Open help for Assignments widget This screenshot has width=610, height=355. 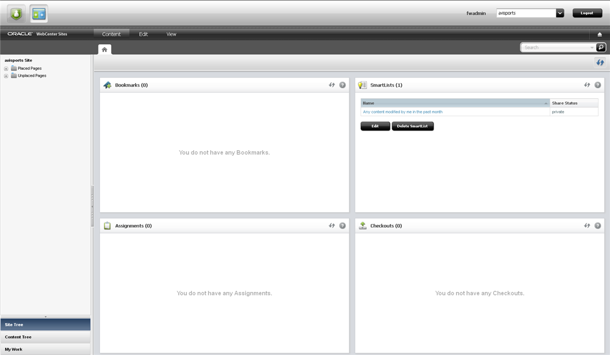(x=342, y=226)
